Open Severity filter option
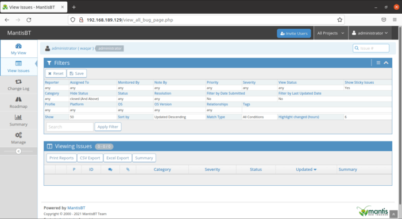 249,83
